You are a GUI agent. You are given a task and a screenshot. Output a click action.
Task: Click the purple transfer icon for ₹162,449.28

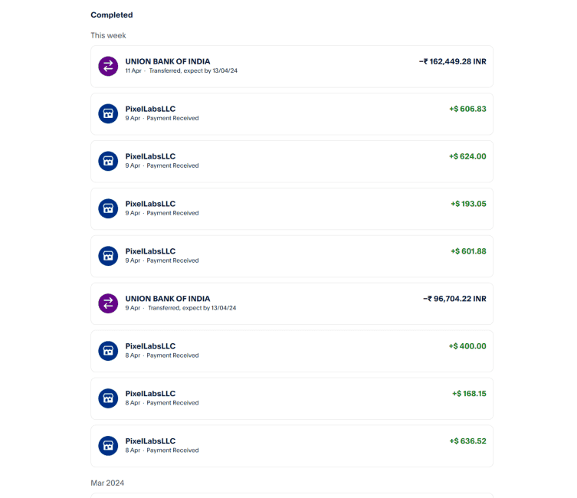pos(108,66)
